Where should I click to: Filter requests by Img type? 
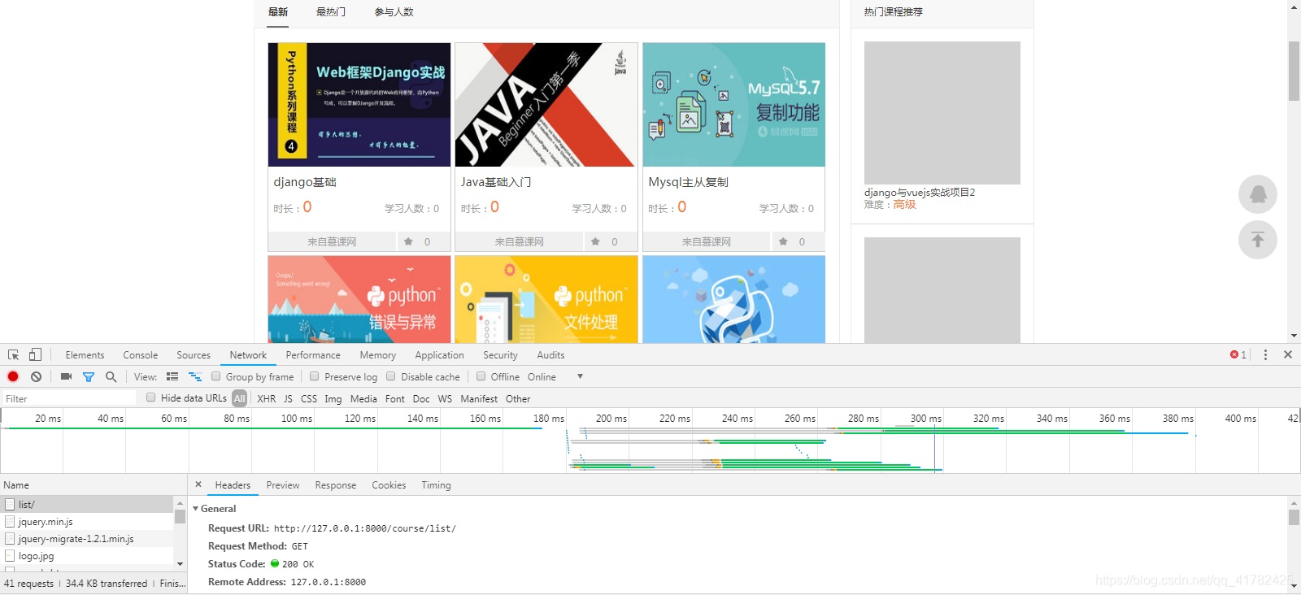tap(333, 399)
